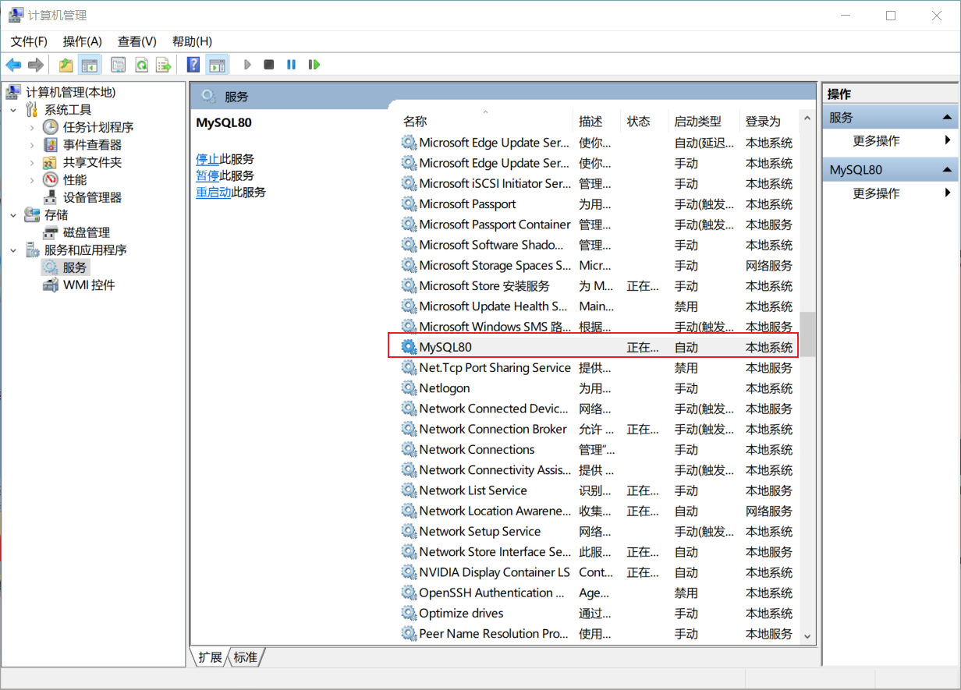Open the 查看(V) menu
The image size is (961, 690).
[x=137, y=41]
